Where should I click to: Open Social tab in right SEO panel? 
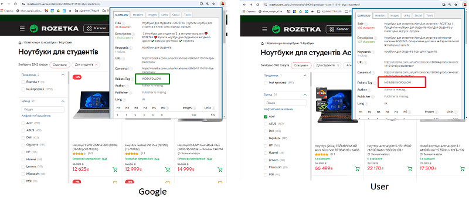click(x=418, y=16)
